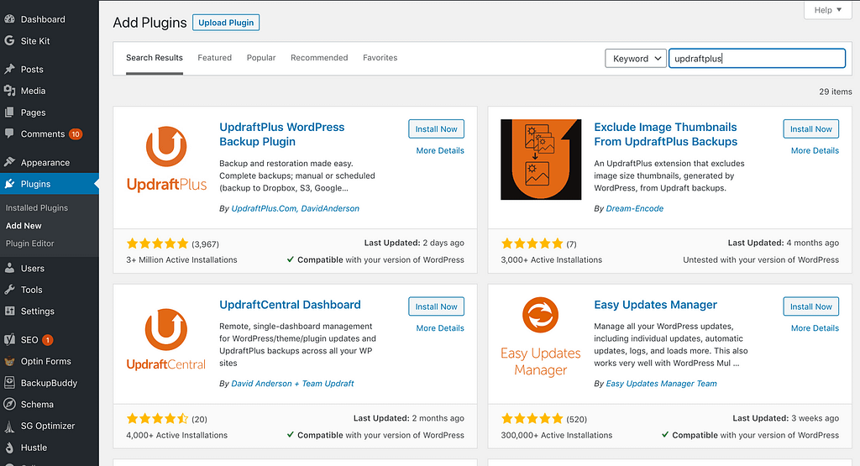
Task: Click the 'Add Plugins' page heading
Action: pos(149,23)
